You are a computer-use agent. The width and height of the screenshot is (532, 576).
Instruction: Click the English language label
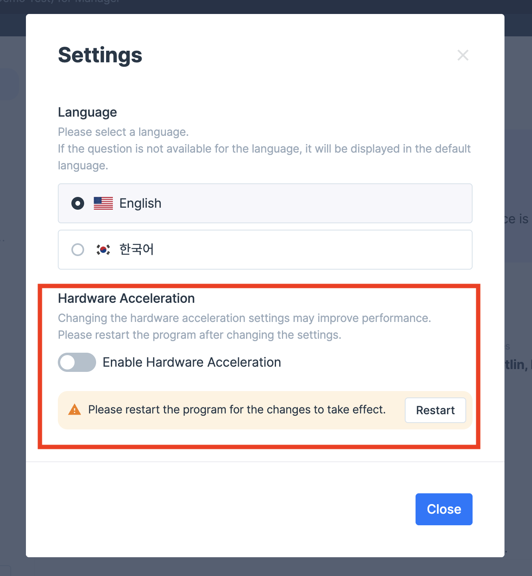[x=140, y=203]
